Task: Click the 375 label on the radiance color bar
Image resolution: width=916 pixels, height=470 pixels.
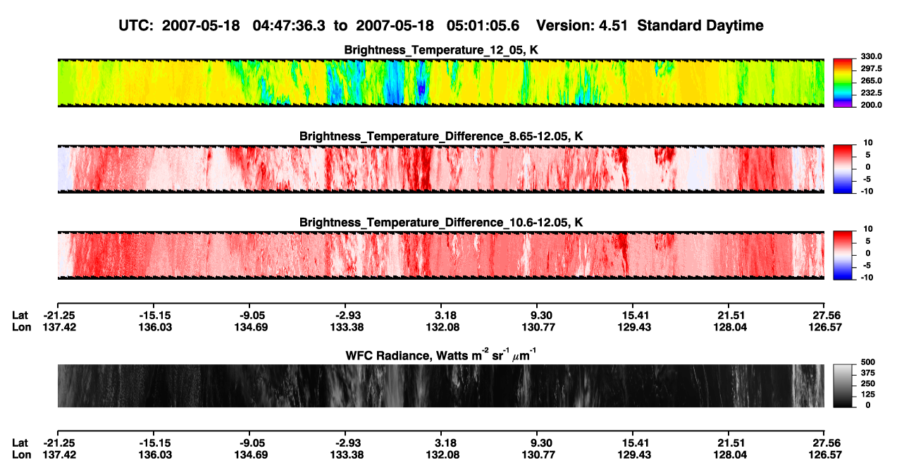Action: pos(868,374)
